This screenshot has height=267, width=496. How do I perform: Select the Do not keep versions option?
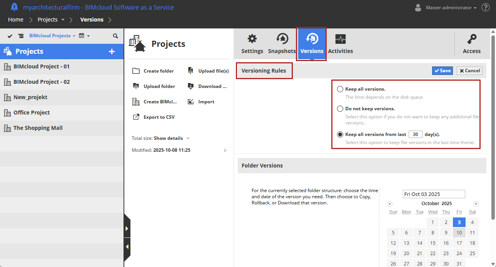tap(340, 109)
